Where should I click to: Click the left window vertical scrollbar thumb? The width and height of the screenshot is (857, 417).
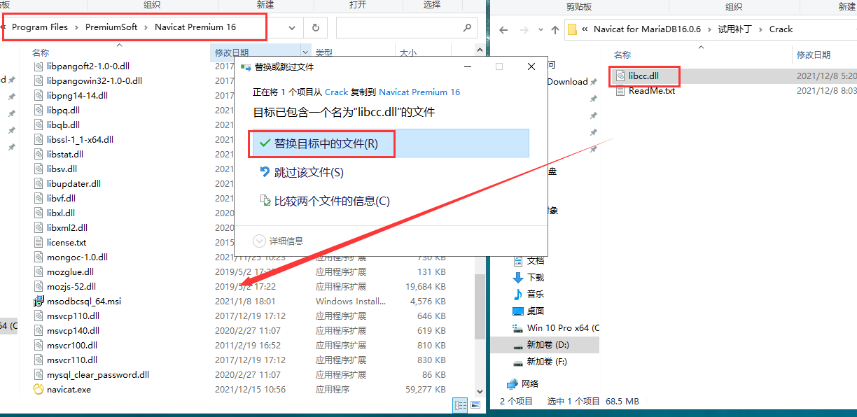coord(480,306)
